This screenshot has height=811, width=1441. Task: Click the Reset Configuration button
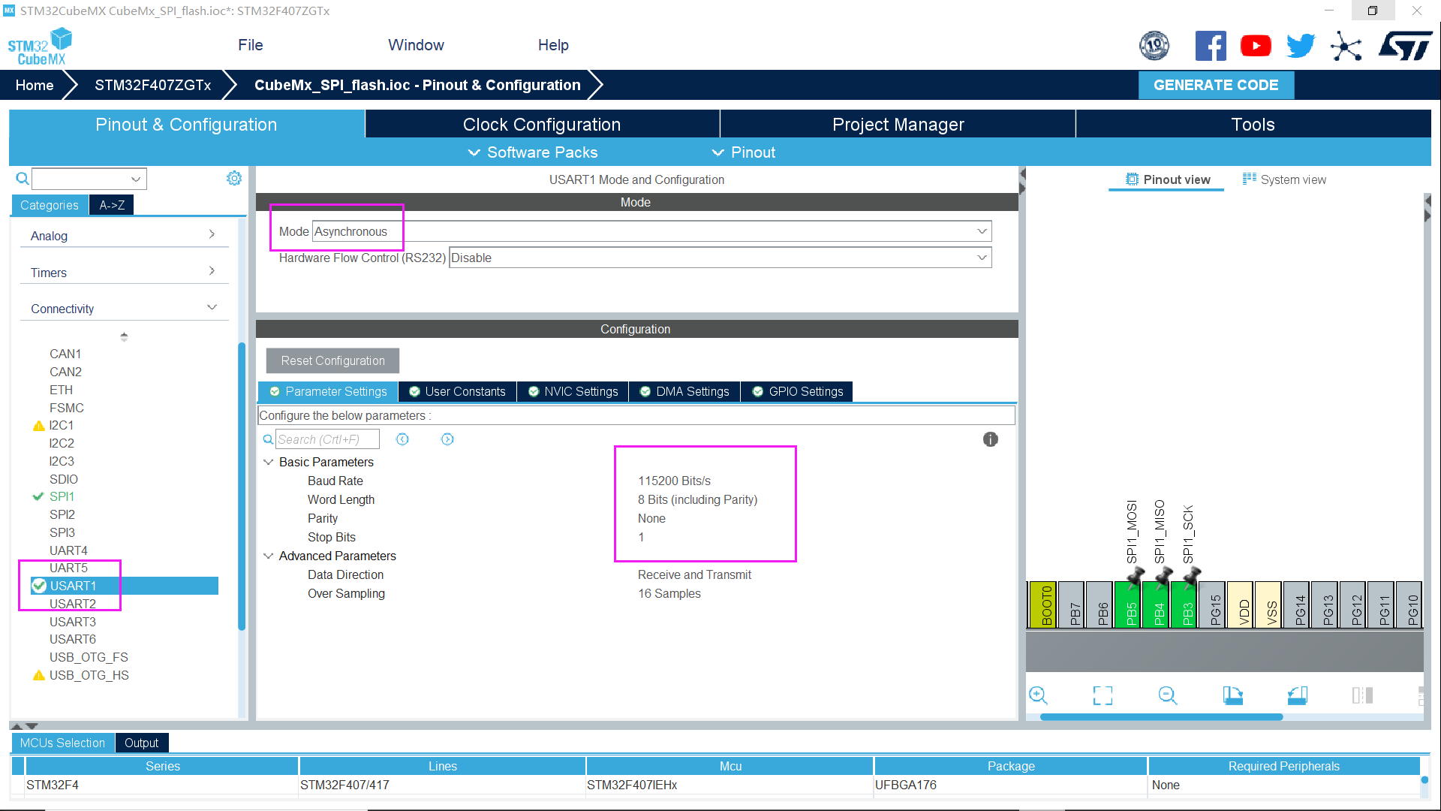[x=332, y=360]
